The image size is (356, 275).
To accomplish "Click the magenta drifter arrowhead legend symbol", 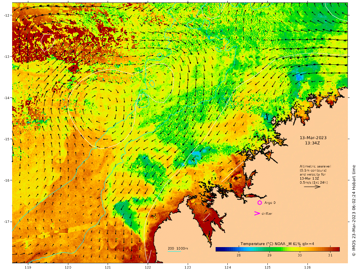I will (x=257, y=214).
